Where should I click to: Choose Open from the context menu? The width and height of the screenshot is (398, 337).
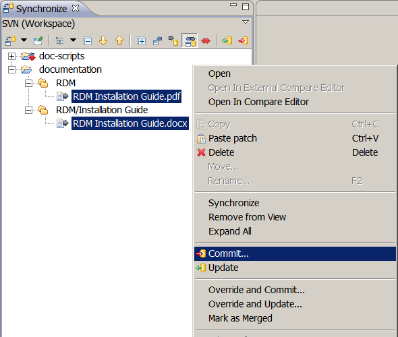[295, 73]
